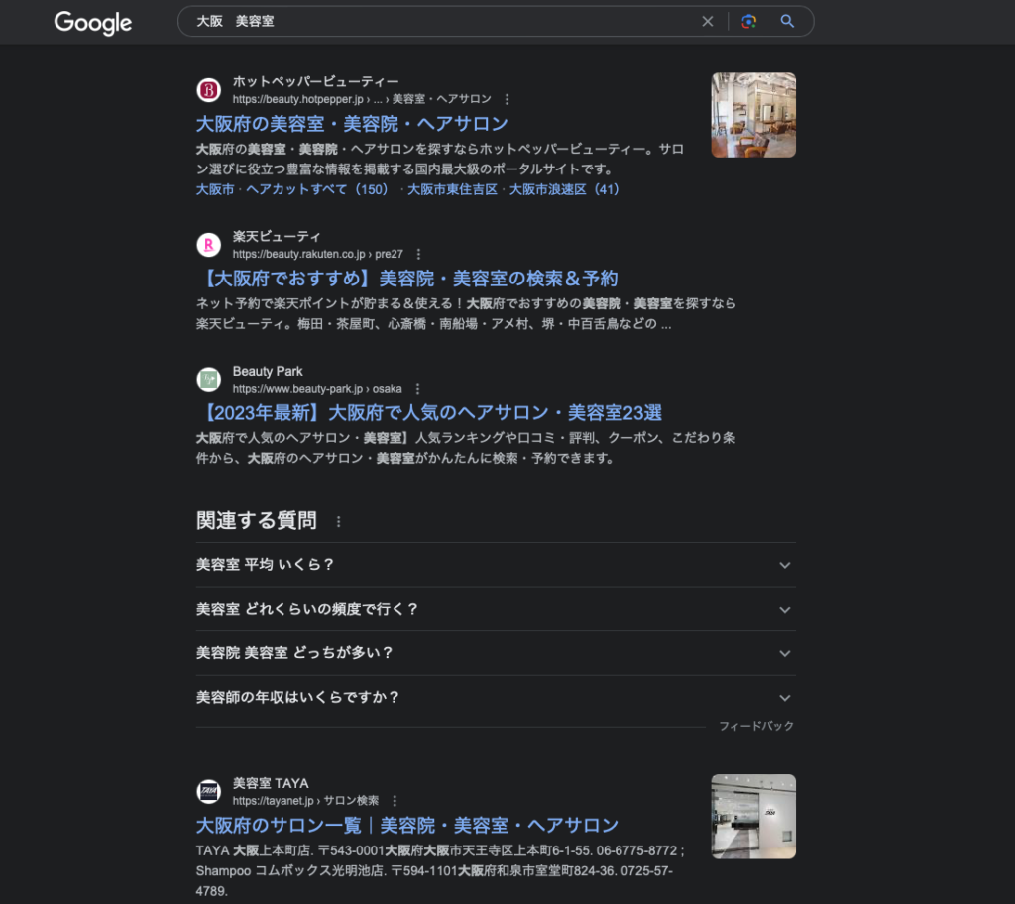Follow sitelink 大阪市
The image size is (1015, 904).
(x=215, y=189)
